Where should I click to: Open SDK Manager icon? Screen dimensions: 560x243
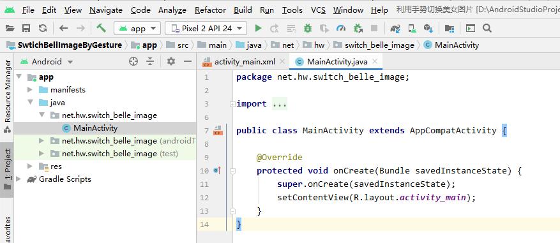coord(428,28)
